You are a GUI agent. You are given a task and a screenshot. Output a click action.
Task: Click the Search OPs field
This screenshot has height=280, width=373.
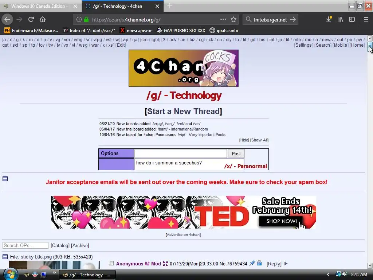25,245
